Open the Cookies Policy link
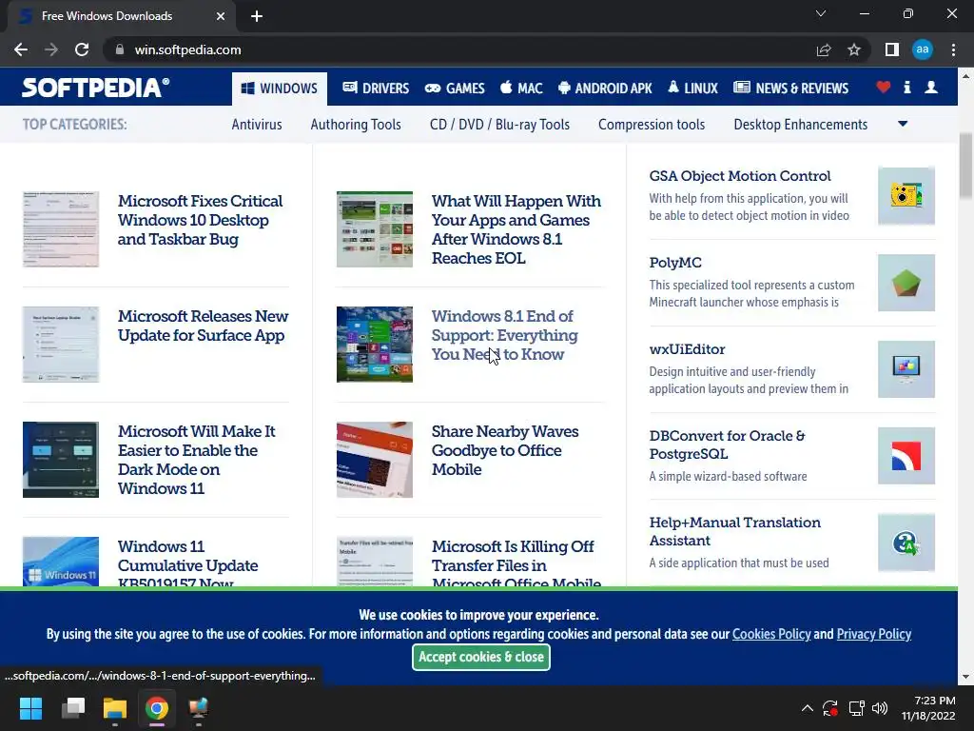Viewport: 974px width, 731px height. 771,634
